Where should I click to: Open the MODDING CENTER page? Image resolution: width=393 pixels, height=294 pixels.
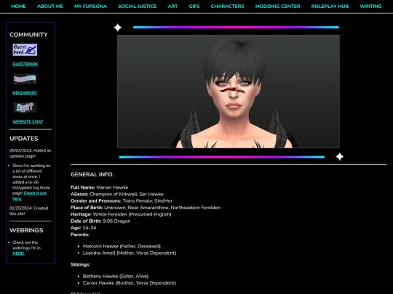click(x=277, y=7)
